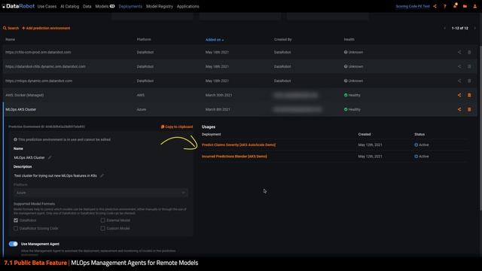The image size is (482, 271).
Task: Open the AI Catalog menu
Action: [70, 6]
